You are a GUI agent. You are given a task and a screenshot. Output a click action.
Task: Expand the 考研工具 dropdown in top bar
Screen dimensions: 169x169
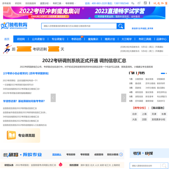58,3
